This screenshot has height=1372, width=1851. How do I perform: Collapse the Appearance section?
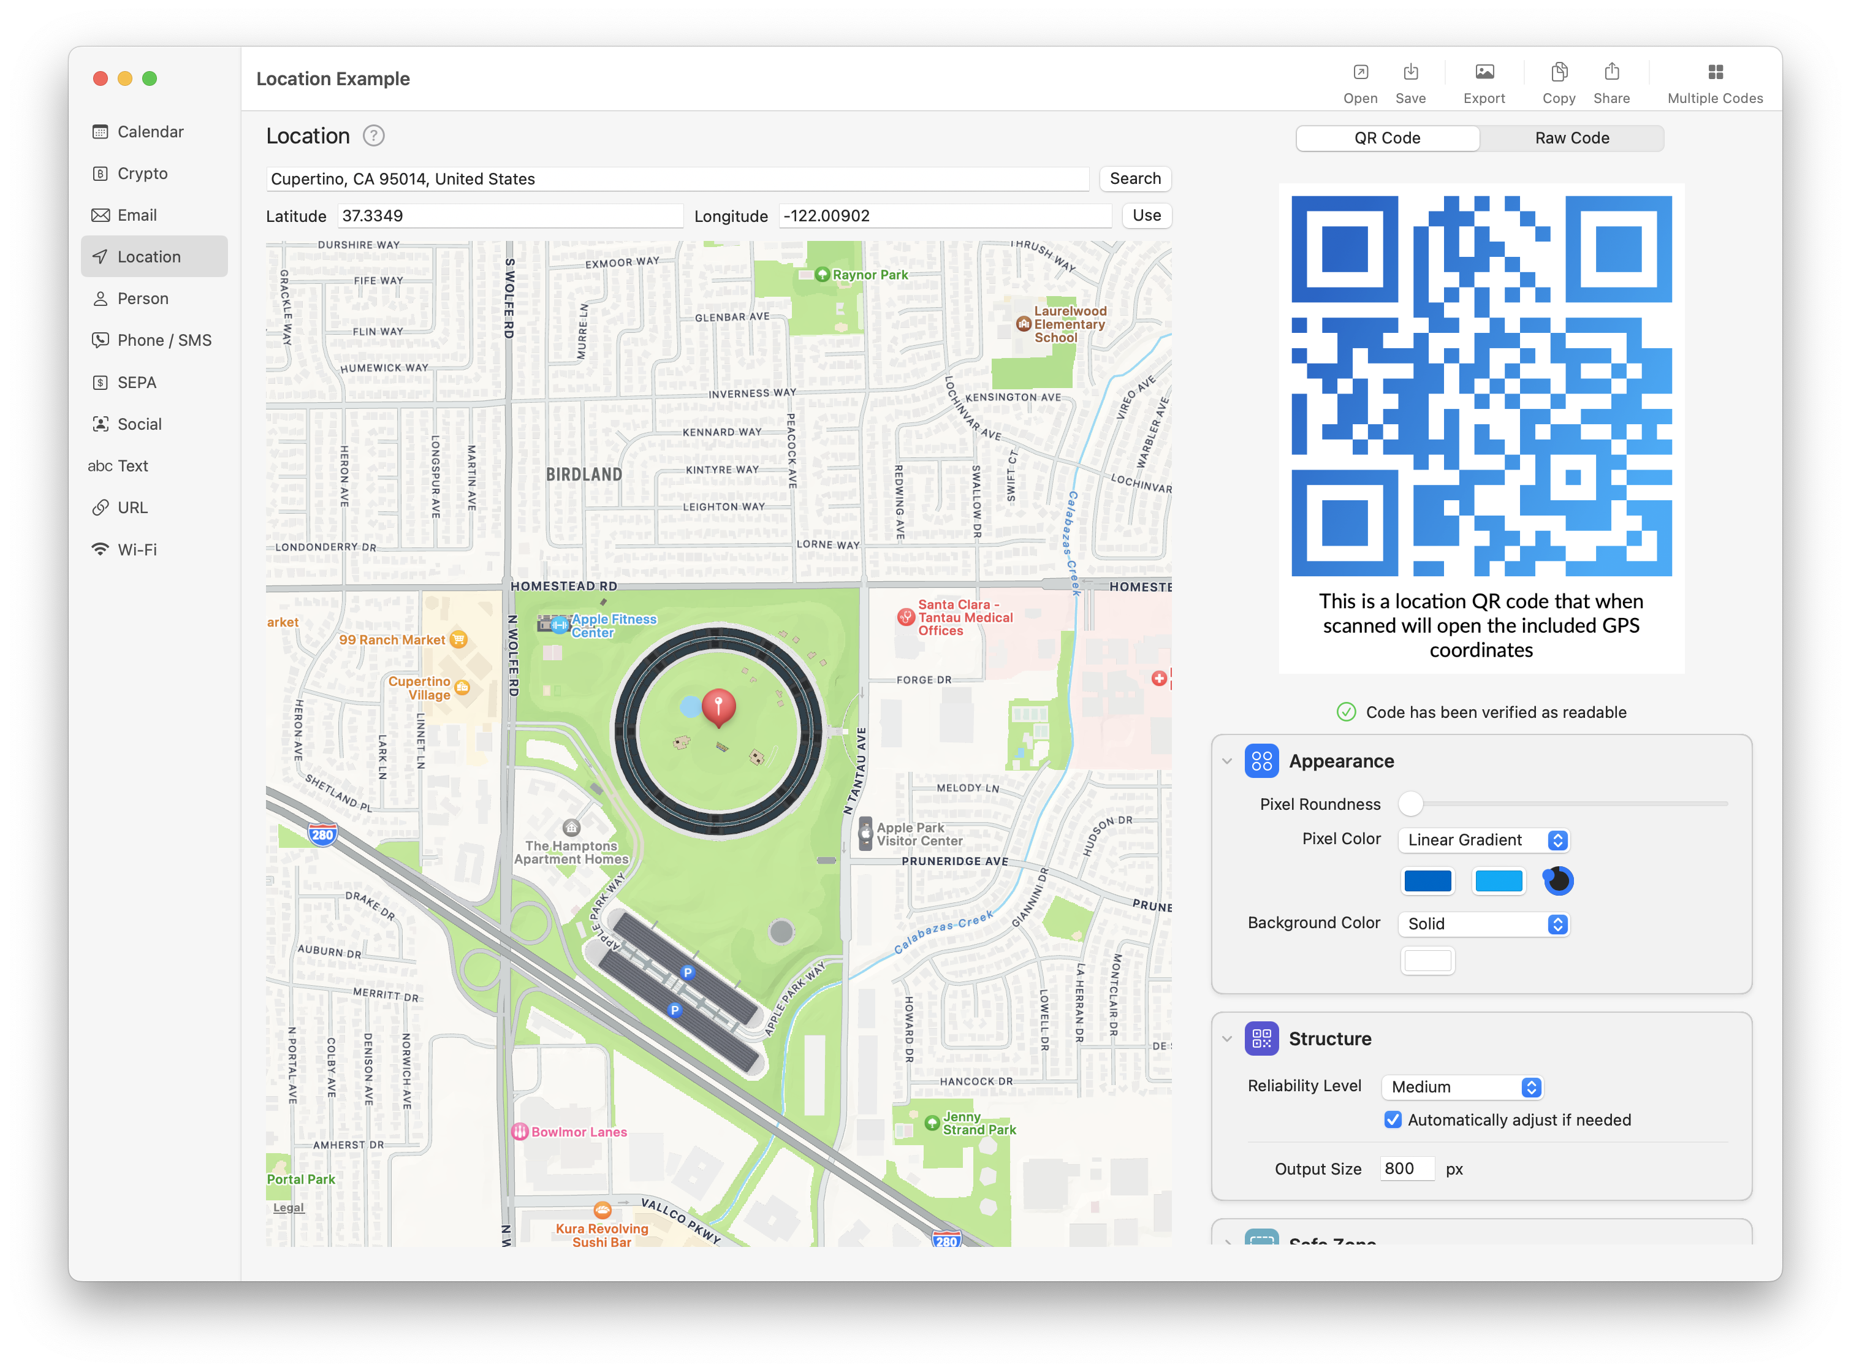point(1226,761)
